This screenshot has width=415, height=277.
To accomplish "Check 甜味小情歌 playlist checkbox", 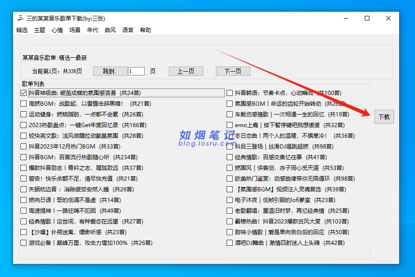I will (x=230, y=232).
